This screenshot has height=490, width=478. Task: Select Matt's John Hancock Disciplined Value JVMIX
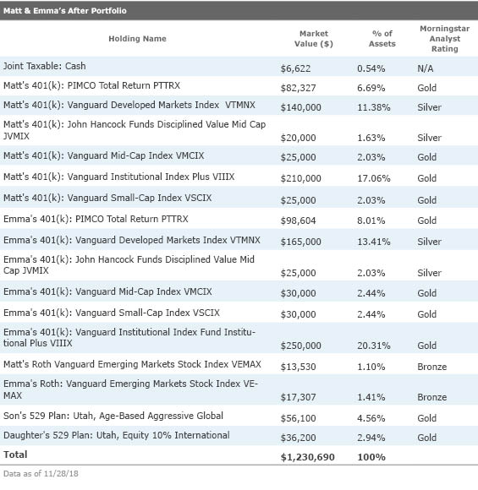click(239, 130)
